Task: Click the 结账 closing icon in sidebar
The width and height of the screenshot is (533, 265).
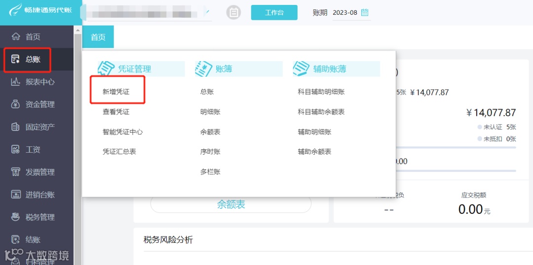Action: click(16, 240)
